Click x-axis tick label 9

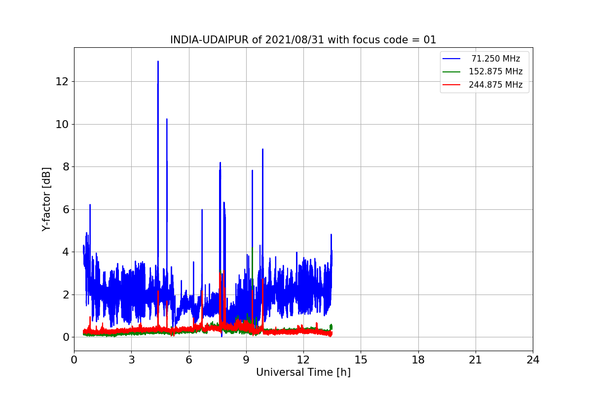pyautogui.click(x=246, y=360)
